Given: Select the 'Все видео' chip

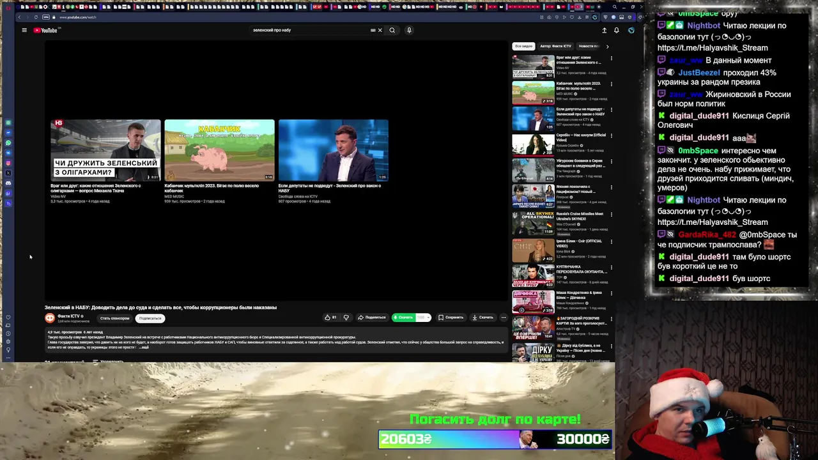Looking at the screenshot, I should point(523,46).
